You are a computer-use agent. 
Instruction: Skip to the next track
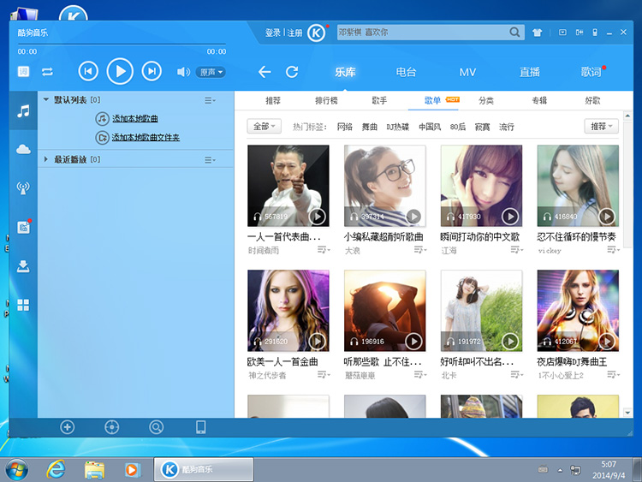coord(152,71)
